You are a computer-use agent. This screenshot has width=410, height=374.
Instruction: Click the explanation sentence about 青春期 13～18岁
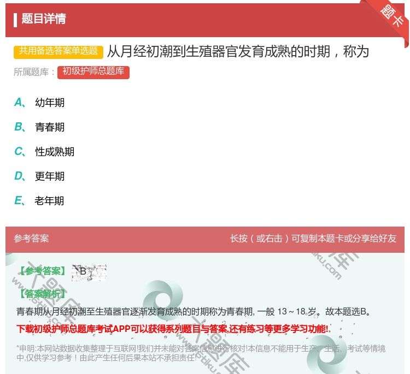click(194, 311)
